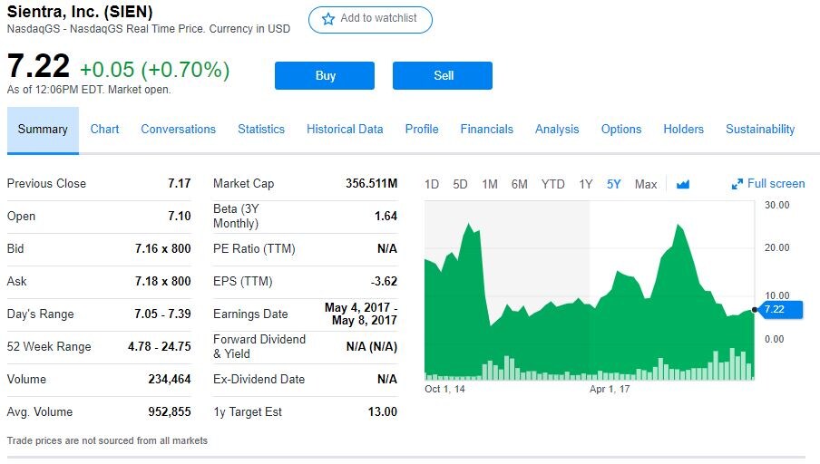Open the Analysis tab
This screenshot has height=464, width=820.
pyautogui.click(x=557, y=129)
